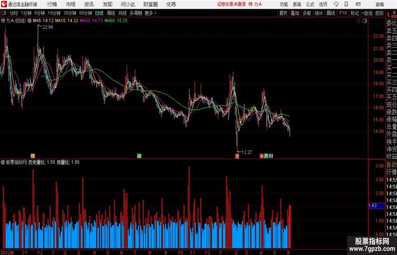Open the 资讯 menu
This screenshot has width=397, height=255.
pyautogui.click(x=89, y=4)
